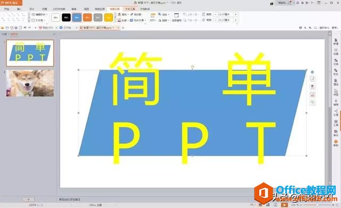The width and height of the screenshot is (341, 208).
Task: Increase shape width with plus button
Action: click(x=236, y=20)
